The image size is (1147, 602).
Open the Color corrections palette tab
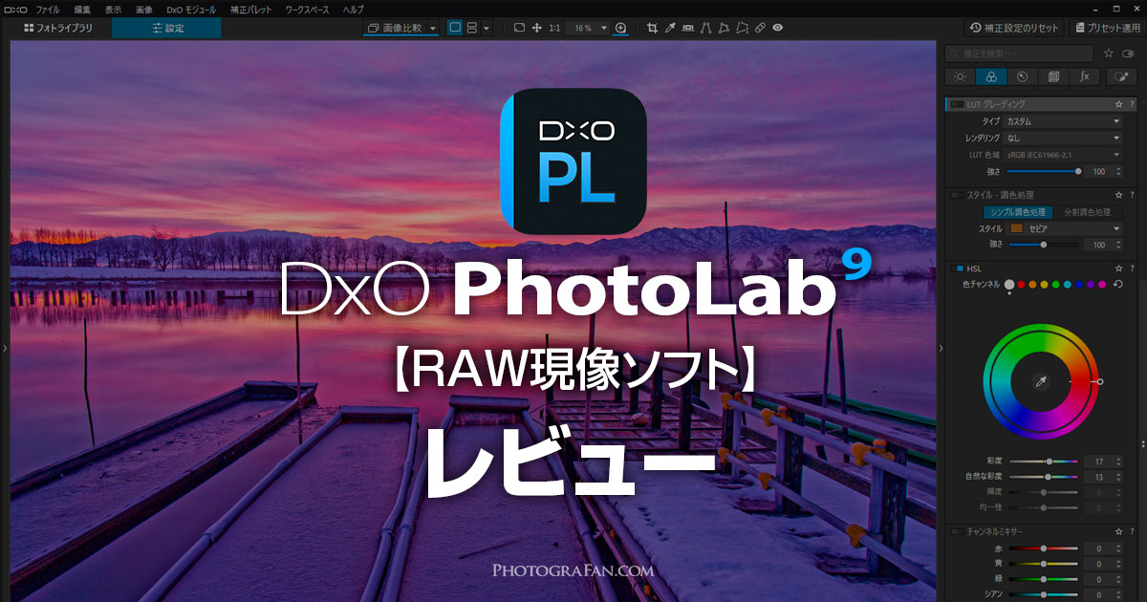point(991,76)
